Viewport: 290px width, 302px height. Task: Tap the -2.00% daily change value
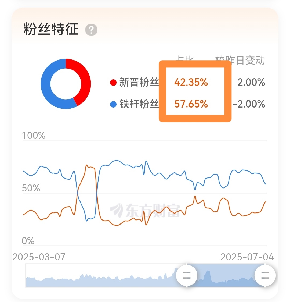tap(249, 104)
